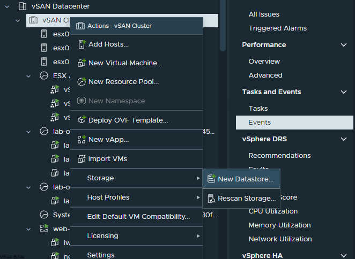The height and width of the screenshot is (259, 355).
Task: Click the System resource pool icon
Action: (x=44, y=215)
